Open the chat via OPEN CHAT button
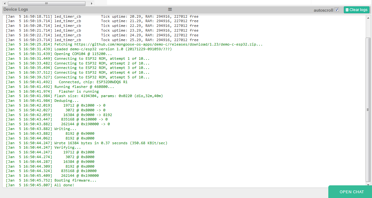This screenshot has width=372, height=198. click(x=350, y=192)
